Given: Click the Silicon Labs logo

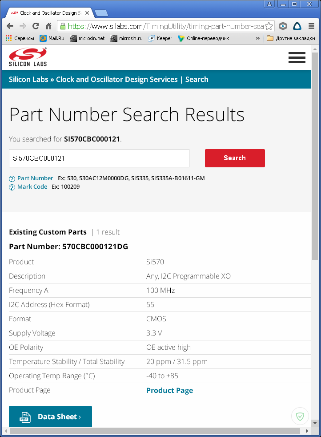Looking at the screenshot, I should pyautogui.click(x=28, y=57).
